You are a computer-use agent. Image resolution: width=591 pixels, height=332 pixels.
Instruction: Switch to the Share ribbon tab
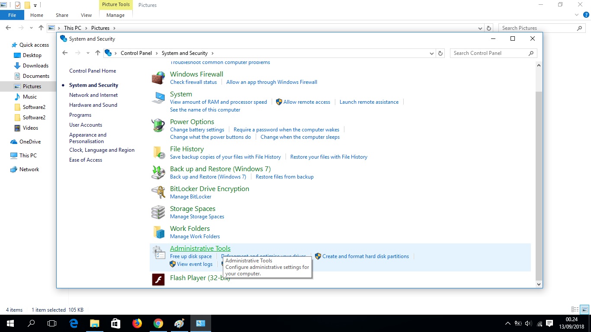pyautogui.click(x=62, y=15)
